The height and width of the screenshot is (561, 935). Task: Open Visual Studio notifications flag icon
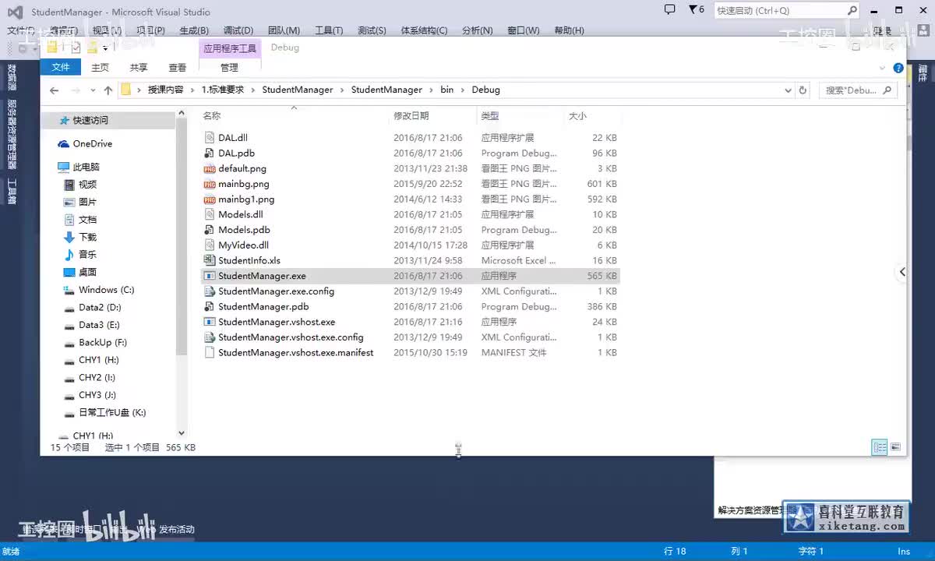point(693,9)
